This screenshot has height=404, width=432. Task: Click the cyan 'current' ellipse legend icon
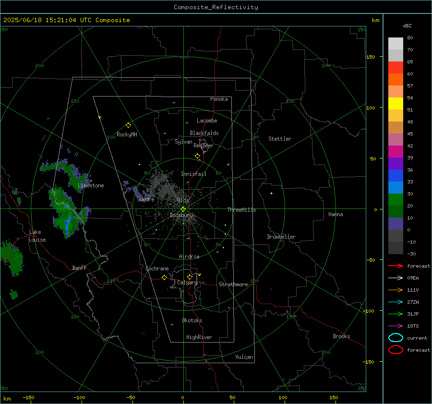click(396, 338)
